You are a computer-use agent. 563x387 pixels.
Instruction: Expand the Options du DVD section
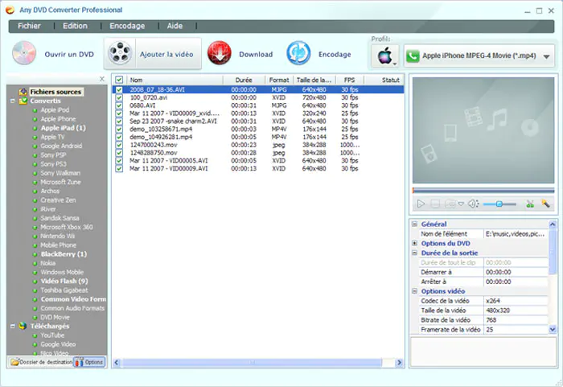(415, 243)
